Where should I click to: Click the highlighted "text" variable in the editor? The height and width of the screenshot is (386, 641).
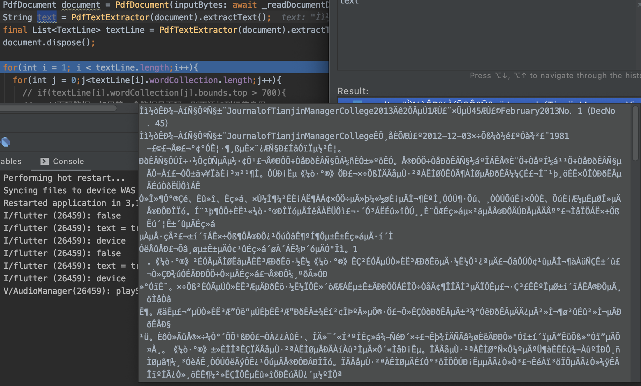click(x=46, y=17)
